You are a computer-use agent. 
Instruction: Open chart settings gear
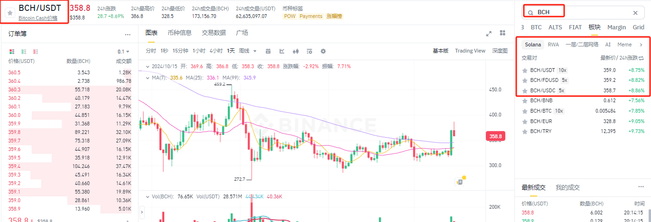pos(323,51)
